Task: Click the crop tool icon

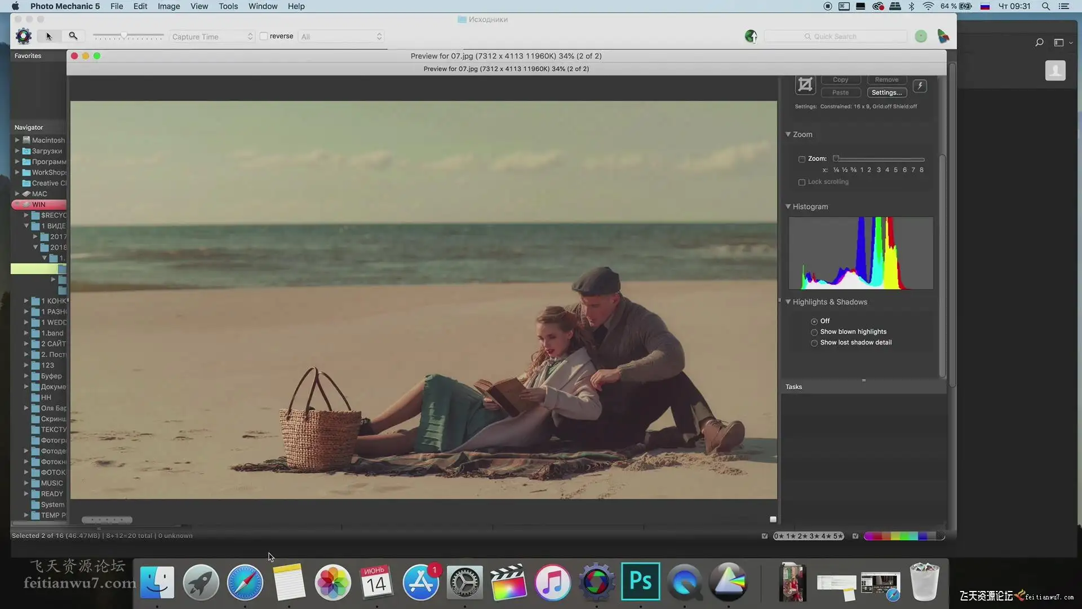Action: click(x=805, y=85)
